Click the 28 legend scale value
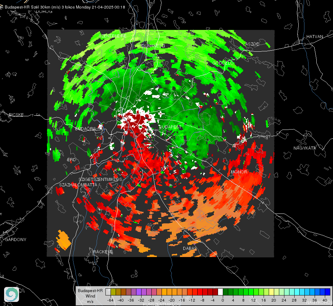This screenshot has height=306, width=333. click(294, 300)
